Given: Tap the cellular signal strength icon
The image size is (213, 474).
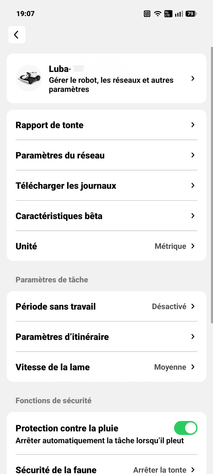Looking at the screenshot, I should point(179,14).
